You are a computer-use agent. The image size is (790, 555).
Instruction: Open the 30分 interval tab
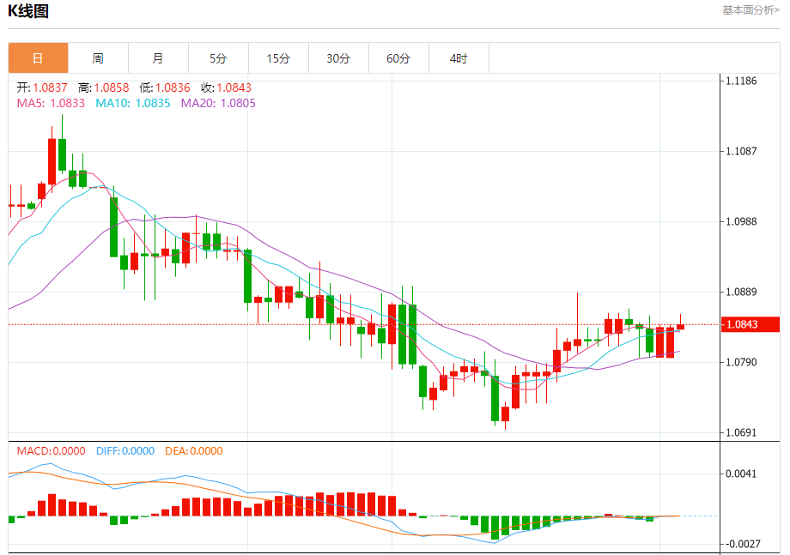click(x=338, y=58)
